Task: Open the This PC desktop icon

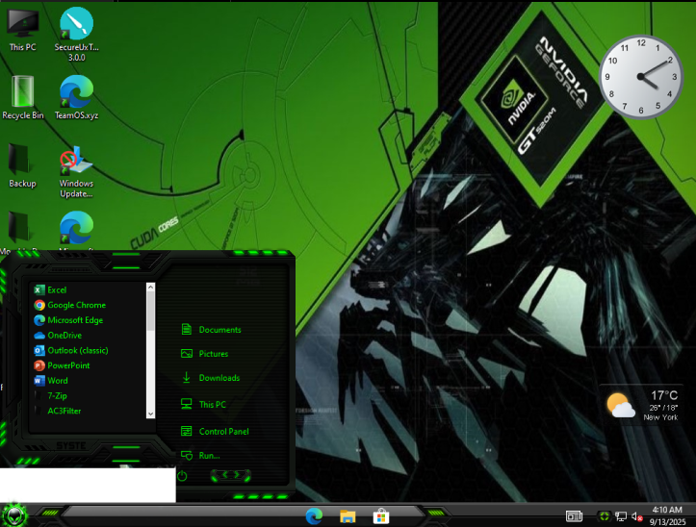Action: (23, 30)
